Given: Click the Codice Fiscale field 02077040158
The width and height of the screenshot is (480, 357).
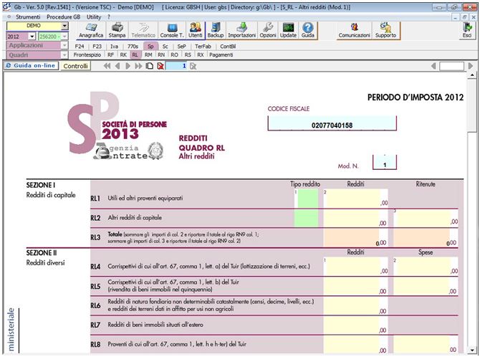Looking at the screenshot, I should point(332,123).
